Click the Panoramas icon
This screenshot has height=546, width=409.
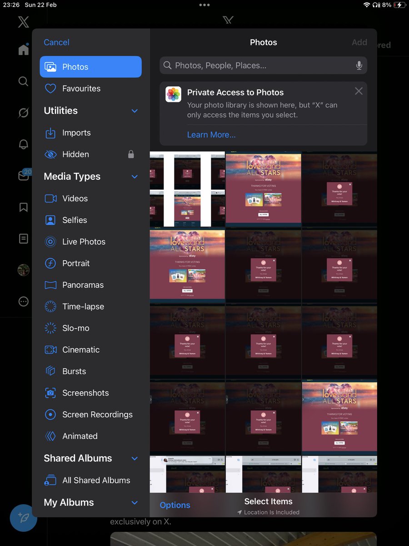coord(50,285)
